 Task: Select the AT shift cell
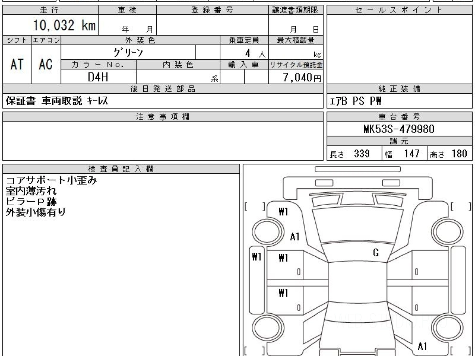pos(17,64)
